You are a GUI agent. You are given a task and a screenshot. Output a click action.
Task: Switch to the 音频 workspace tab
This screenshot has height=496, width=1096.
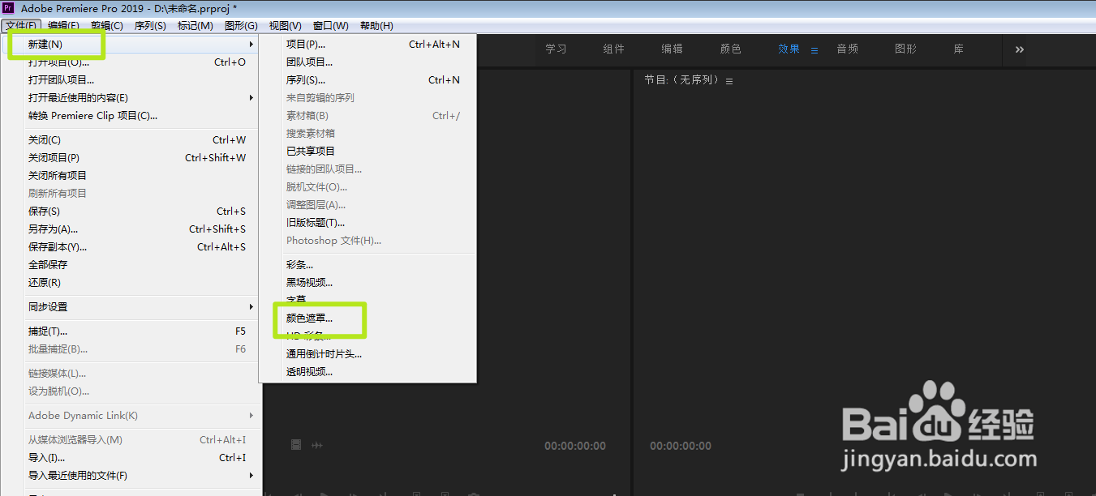(848, 49)
